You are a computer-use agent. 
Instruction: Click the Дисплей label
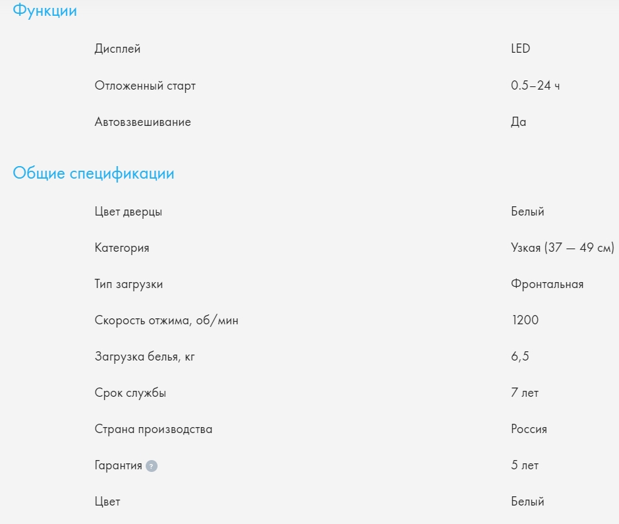[x=117, y=49]
